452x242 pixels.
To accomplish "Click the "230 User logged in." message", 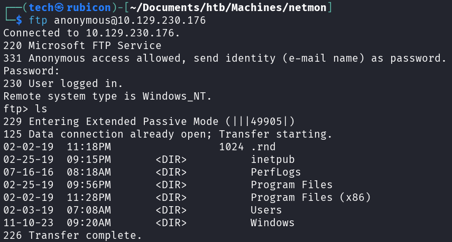I will point(63,83).
